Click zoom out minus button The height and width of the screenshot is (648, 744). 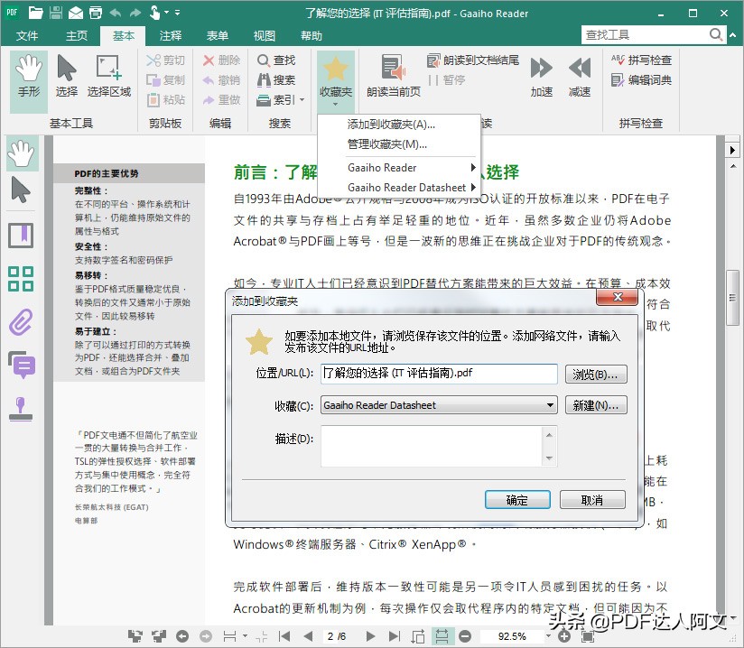click(466, 636)
